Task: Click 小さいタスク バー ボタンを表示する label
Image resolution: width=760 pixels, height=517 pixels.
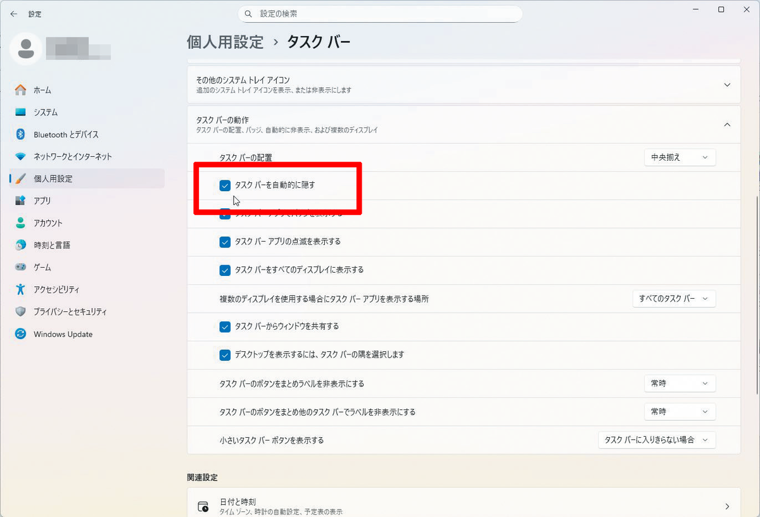Action: [272, 440]
